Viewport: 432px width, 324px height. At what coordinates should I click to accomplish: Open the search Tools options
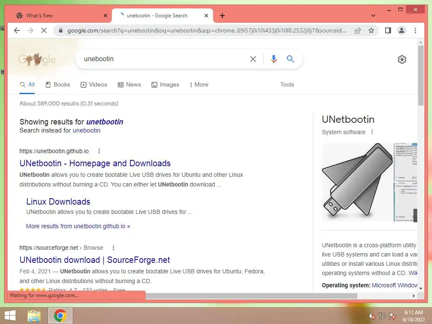287,84
